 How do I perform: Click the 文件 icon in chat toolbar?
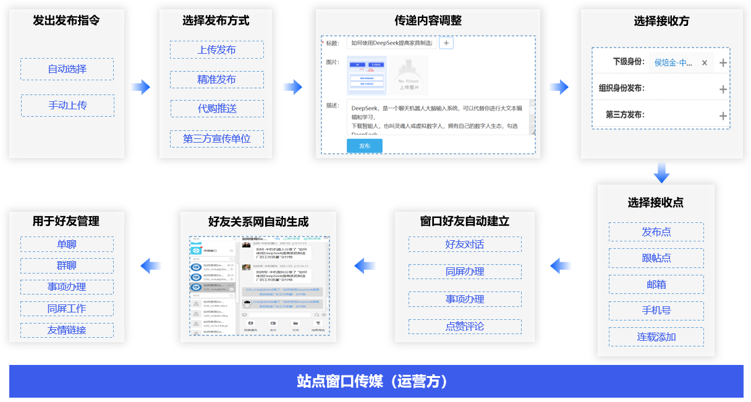click(295, 324)
